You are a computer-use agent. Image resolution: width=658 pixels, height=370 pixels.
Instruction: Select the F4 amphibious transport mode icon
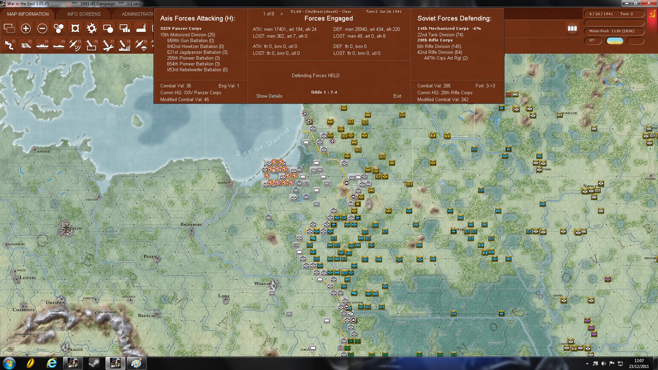[59, 45]
